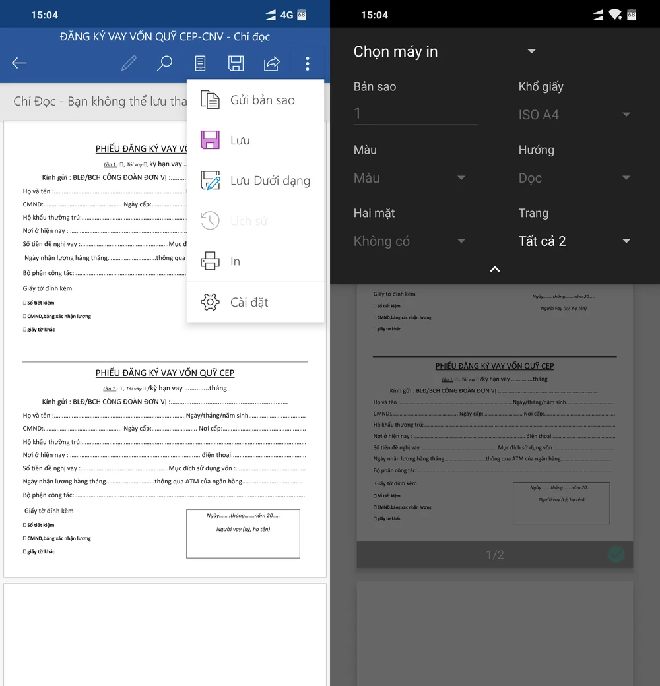The width and height of the screenshot is (660, 686).
Task: Tap the back arrow in Word toolbar
Action: (19, 63)
